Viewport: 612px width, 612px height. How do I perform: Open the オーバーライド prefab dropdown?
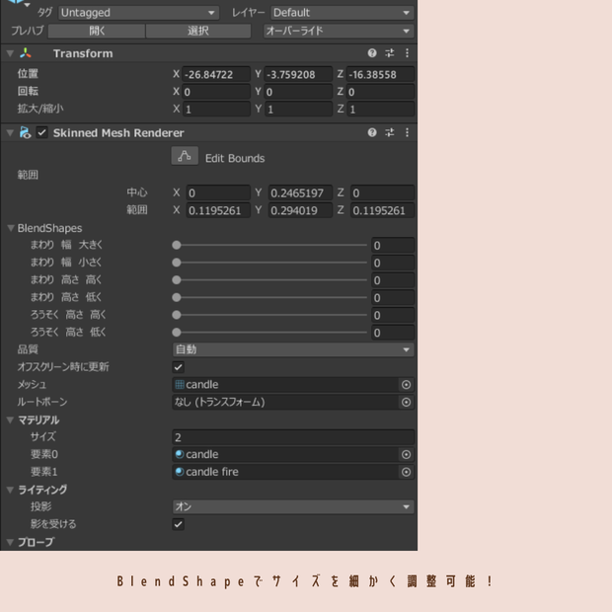click(x=339, y=31)
